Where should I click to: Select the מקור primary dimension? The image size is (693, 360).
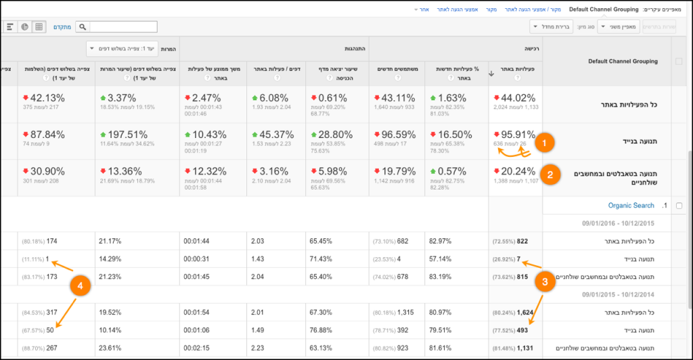[x=491, y=9]
